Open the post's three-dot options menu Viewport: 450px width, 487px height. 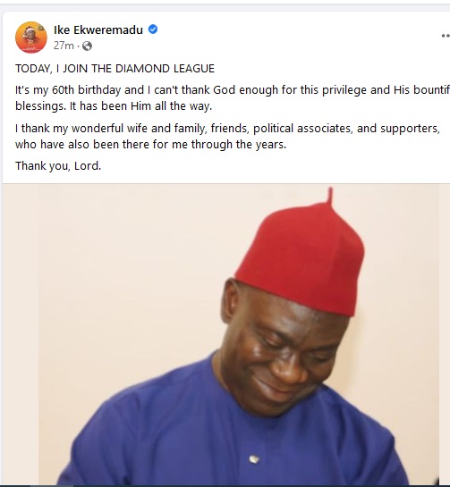[446, 36]
